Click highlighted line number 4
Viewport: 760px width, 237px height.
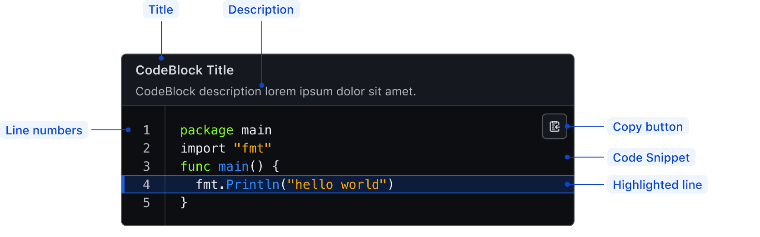146,185
